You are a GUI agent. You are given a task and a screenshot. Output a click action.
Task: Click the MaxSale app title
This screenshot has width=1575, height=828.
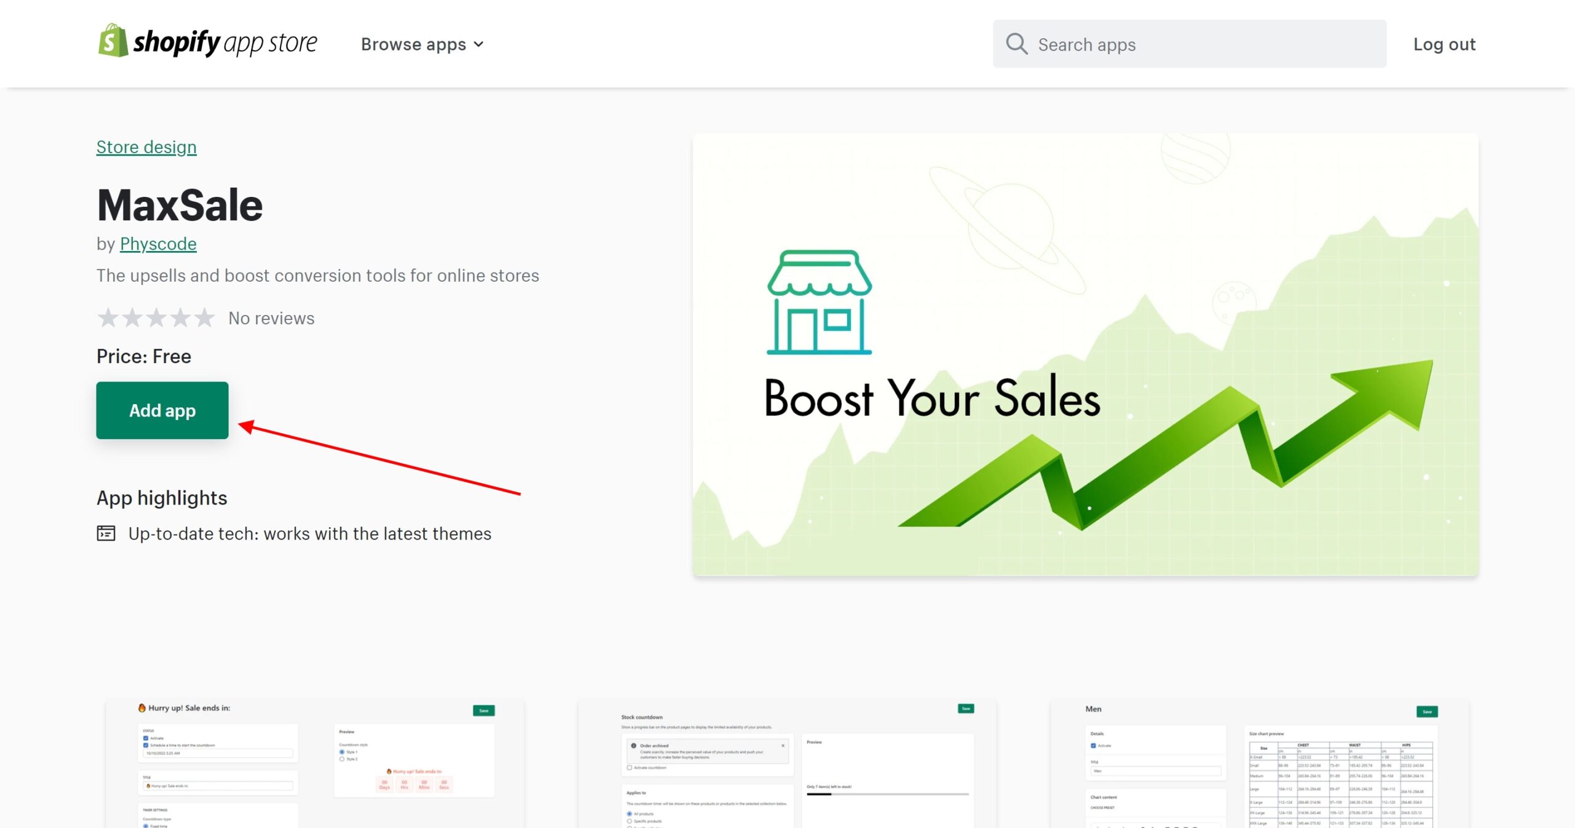coord(180,205)
